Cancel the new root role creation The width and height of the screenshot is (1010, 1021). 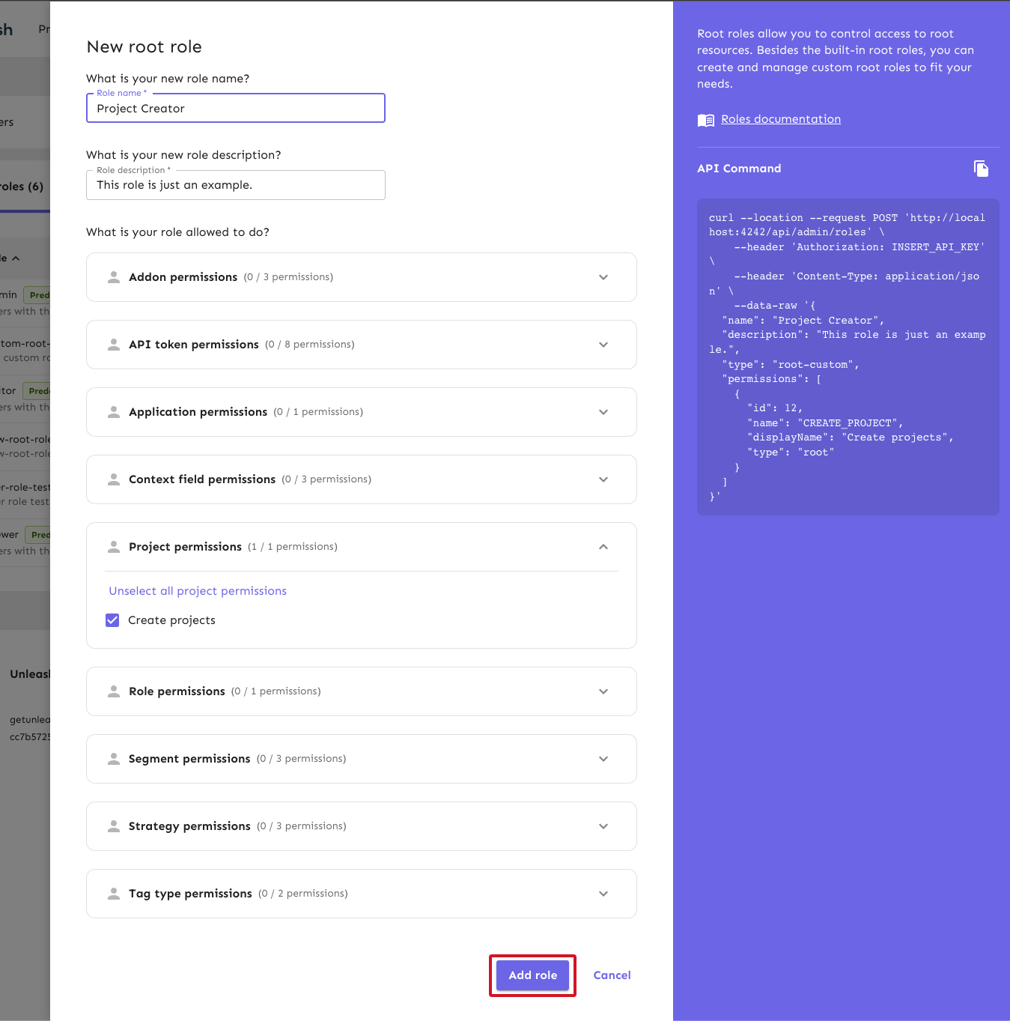612,975
